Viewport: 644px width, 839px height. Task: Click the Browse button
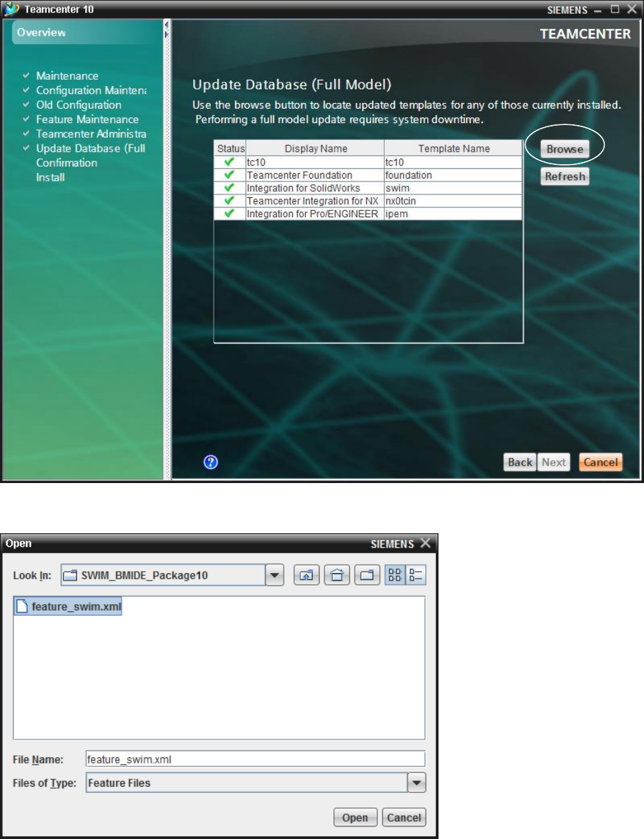(x=564, y=148)
